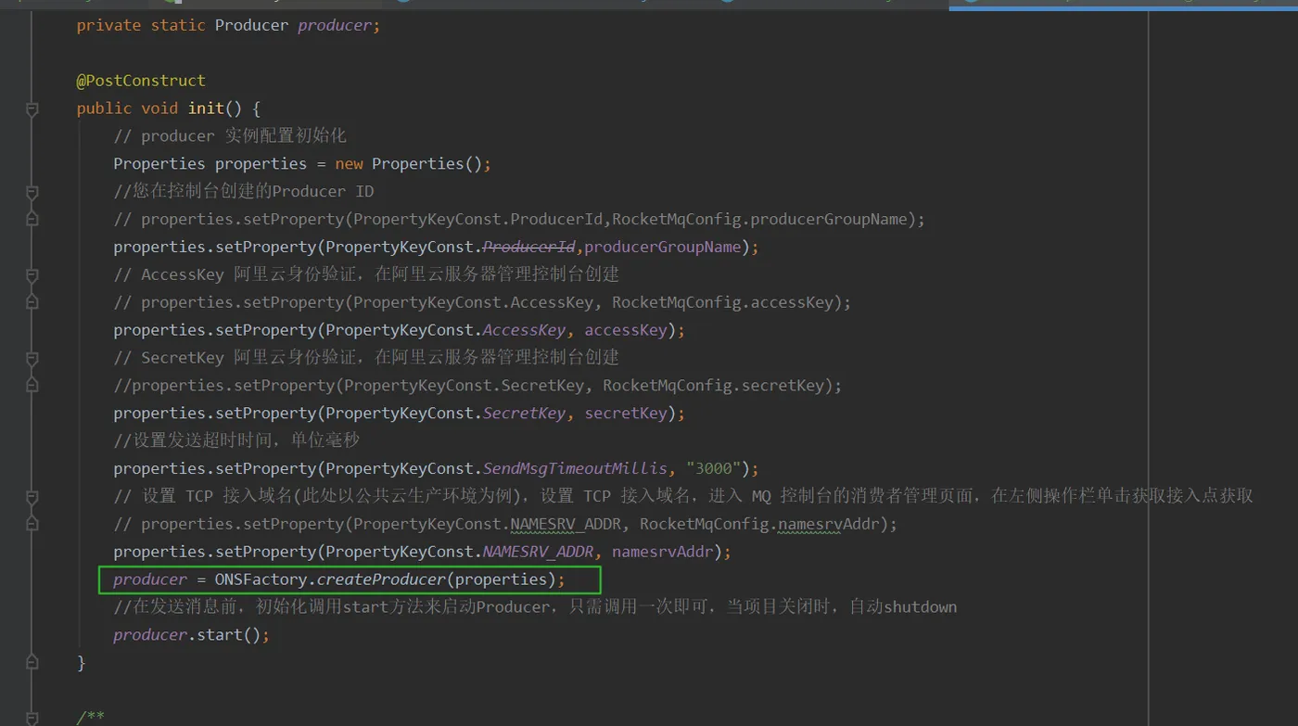Click the '//设置发送超时时间, 单位毫秒' comment
Image resolution: width=1298 pixels, height=726 pixels.
click(x=236, y=440)
